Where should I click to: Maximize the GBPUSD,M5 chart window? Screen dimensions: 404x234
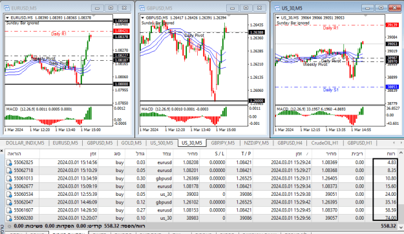click(246, 8)
